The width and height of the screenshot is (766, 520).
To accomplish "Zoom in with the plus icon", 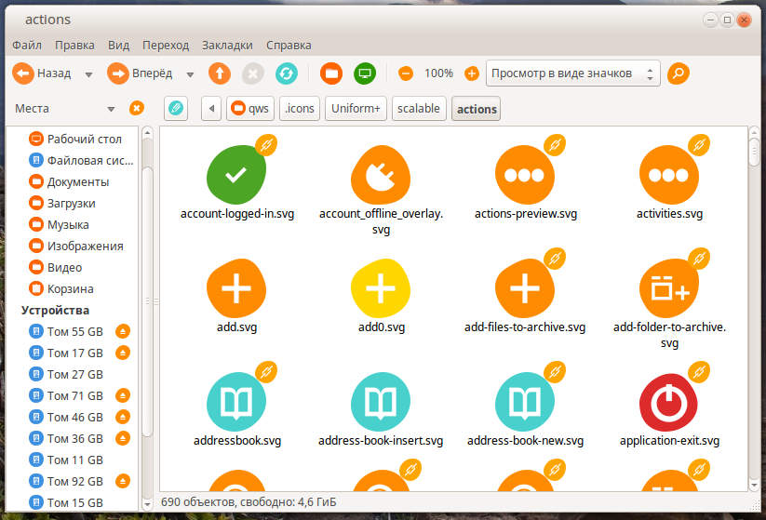I will 472,73.
